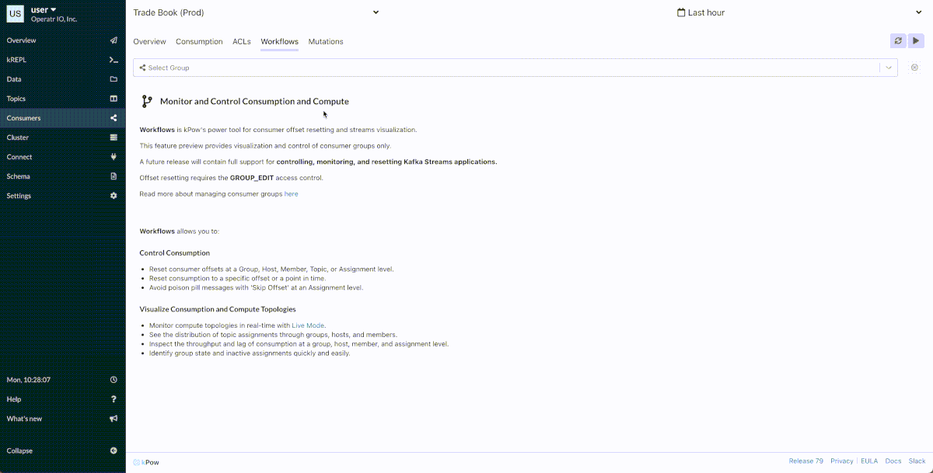Image resolution: width=933 pixels, height=473 pixels.
Task: Click the Collapse sidebar arrow icon
Action: [114, 450]
